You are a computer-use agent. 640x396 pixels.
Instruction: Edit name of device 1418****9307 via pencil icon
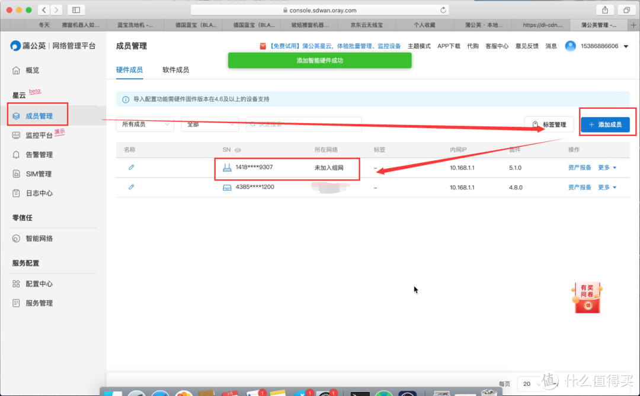(132, 168)
